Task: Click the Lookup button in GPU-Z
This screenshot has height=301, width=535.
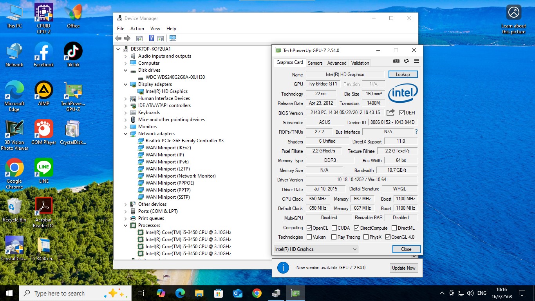Action: [403, 74]
